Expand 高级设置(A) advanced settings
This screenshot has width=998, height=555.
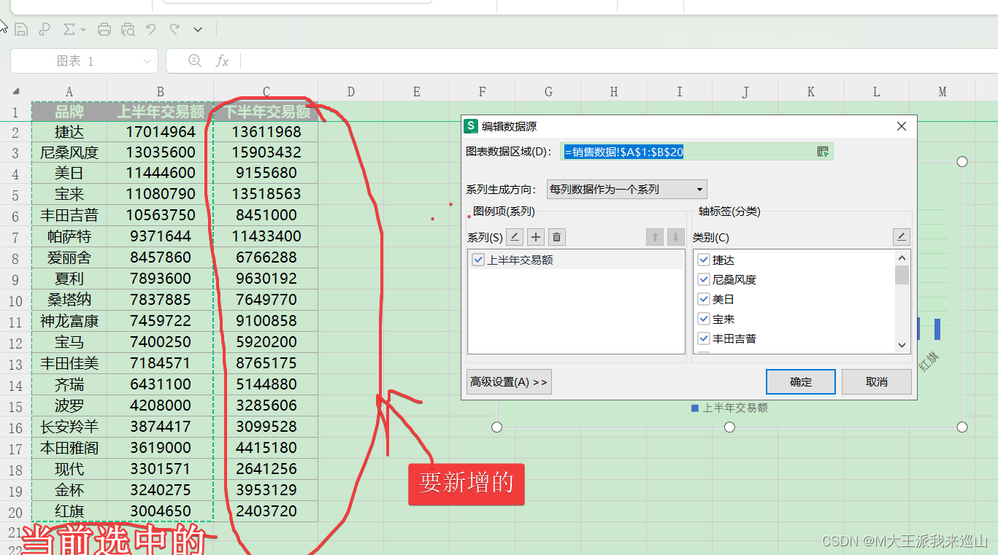point(509,381)
